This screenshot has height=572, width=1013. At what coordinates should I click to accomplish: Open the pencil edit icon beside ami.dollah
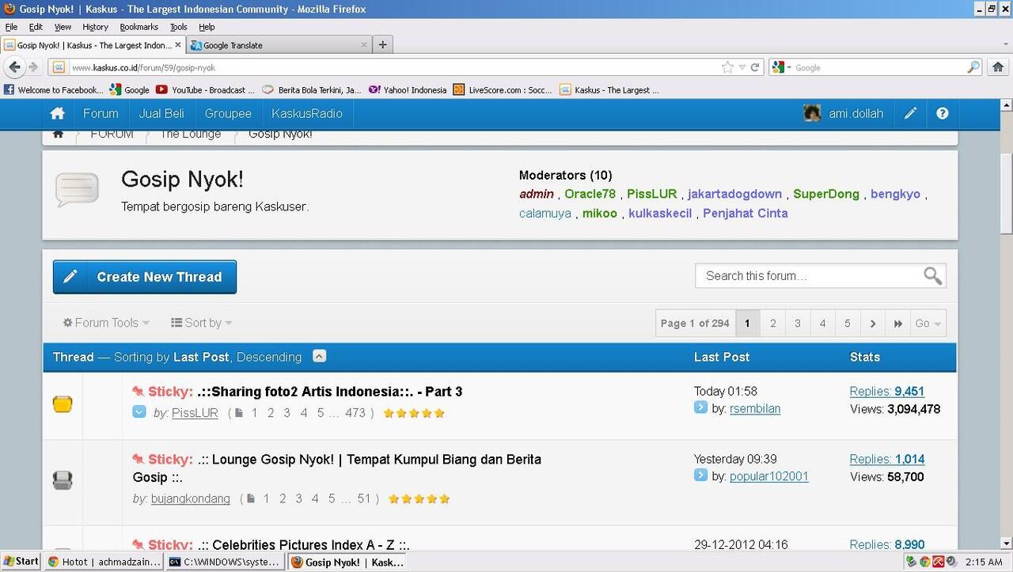(x=910, y=113)
